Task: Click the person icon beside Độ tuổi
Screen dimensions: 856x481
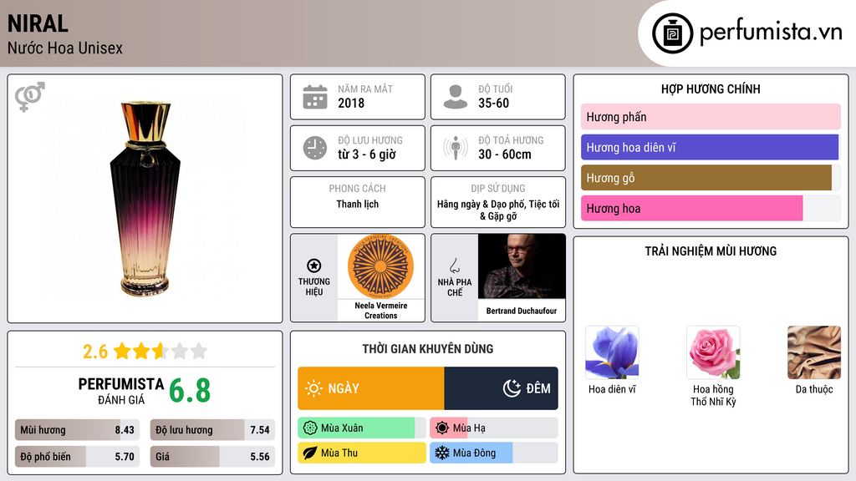Action: tap(456, 97)
